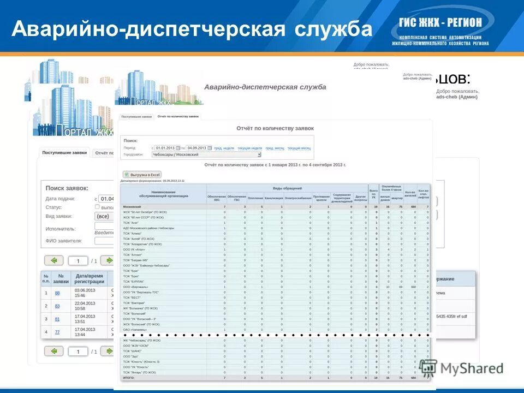Screen dimensions: 524x393
Task: Open request number 88 link
Action: click(x=57, y=293)
